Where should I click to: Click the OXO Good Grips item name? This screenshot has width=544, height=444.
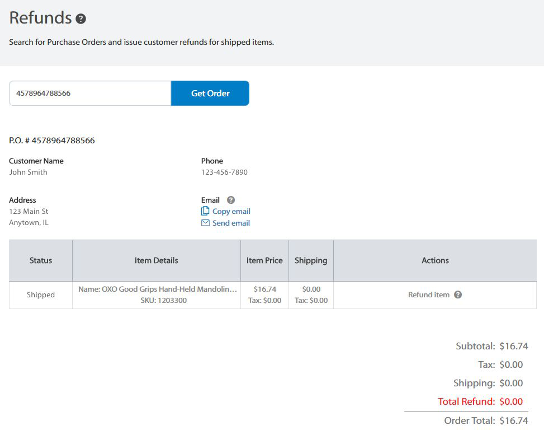tap(158, 289)
